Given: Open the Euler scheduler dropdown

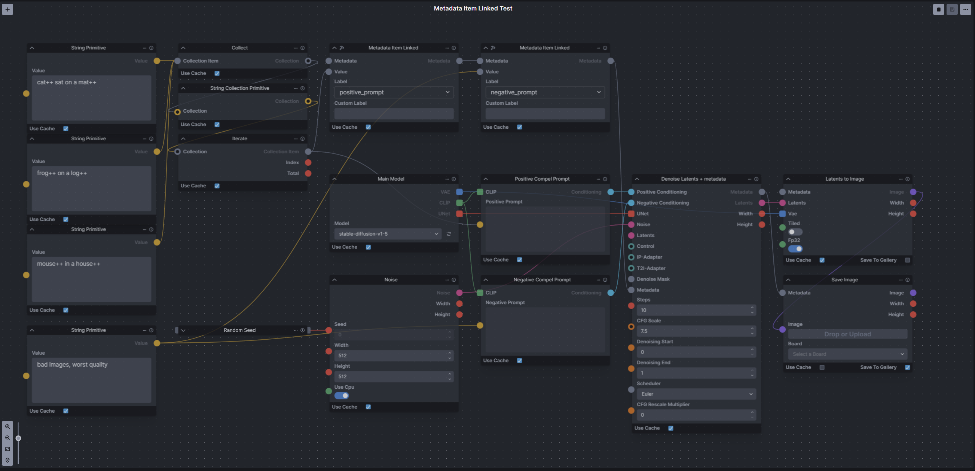Looking at the screenshot, I should (x=696, y=394).
